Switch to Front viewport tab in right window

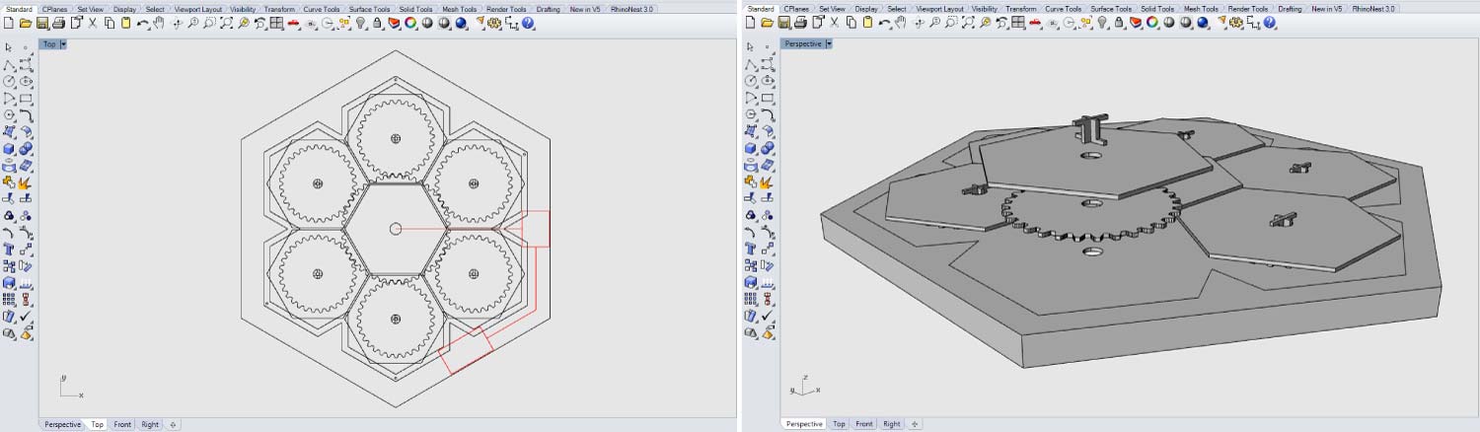pyautogui.click(x=864, y=424)
